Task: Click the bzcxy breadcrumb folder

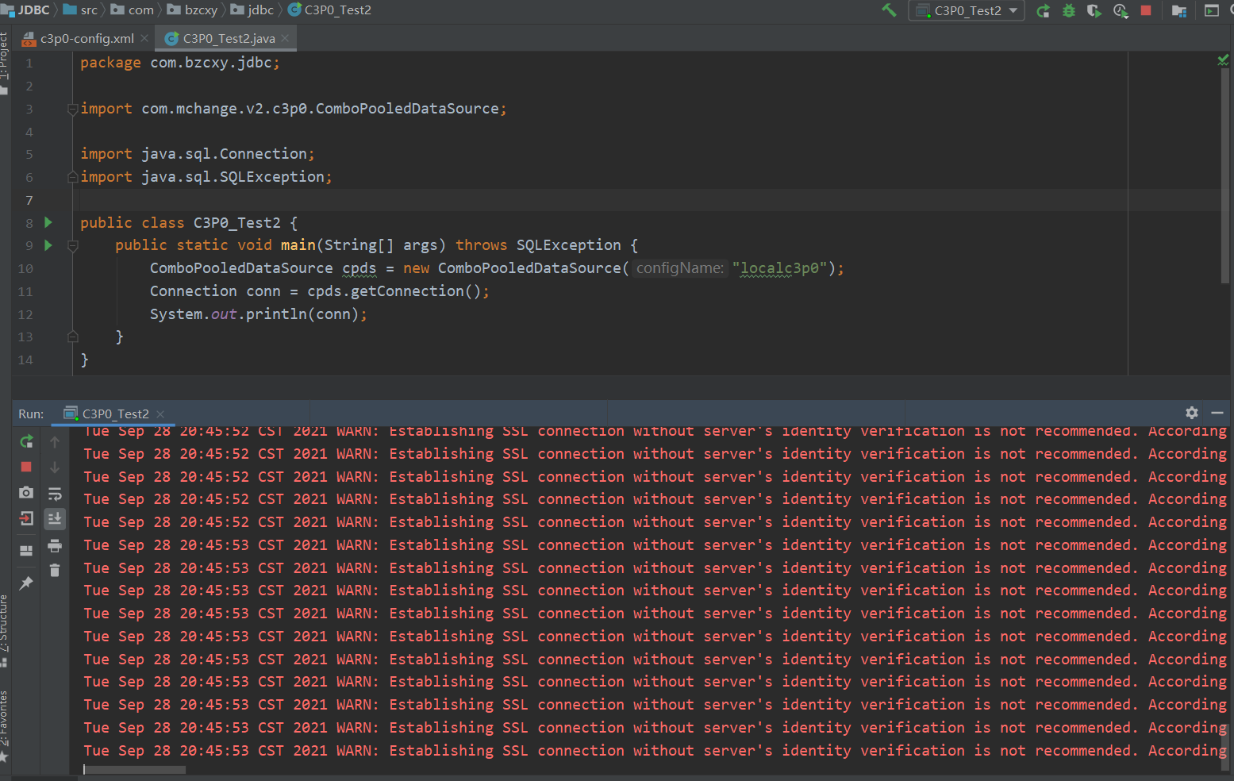Action: [193, 10]
